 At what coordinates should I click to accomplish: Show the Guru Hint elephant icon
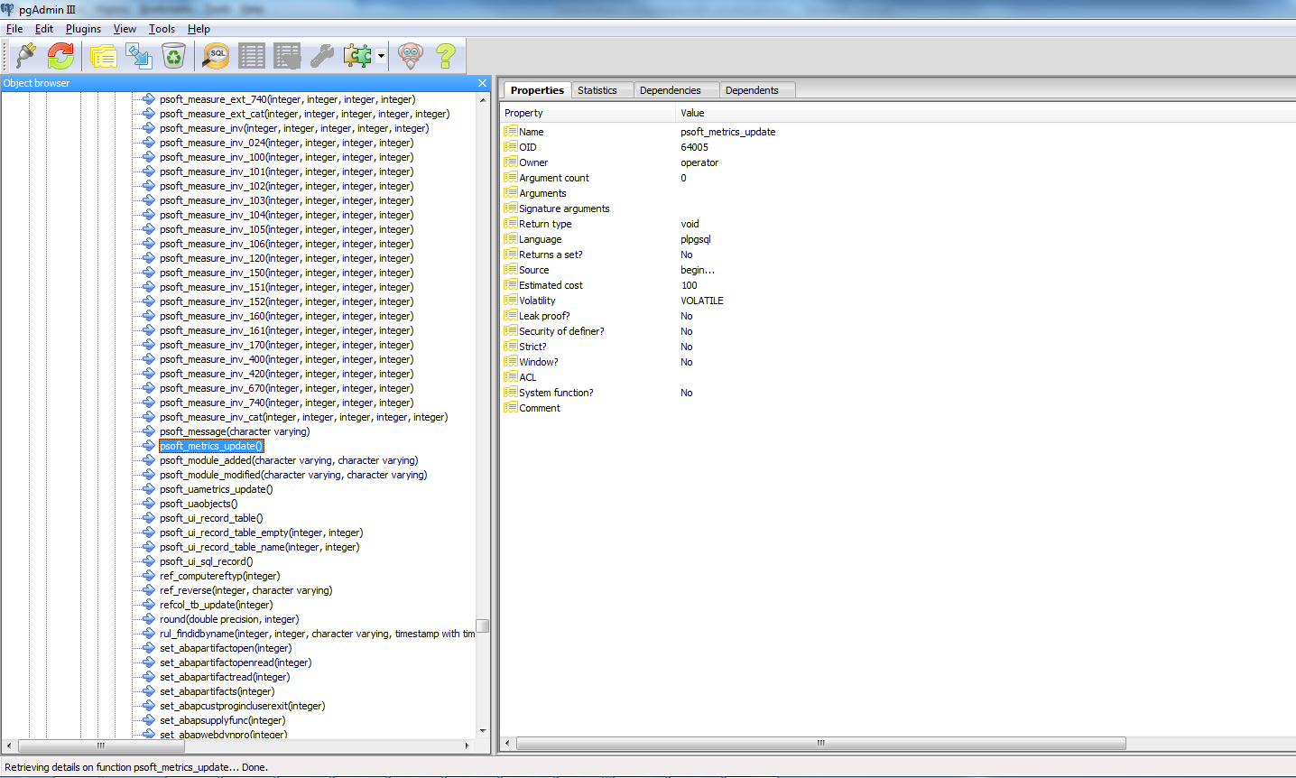tap(411, 56)
